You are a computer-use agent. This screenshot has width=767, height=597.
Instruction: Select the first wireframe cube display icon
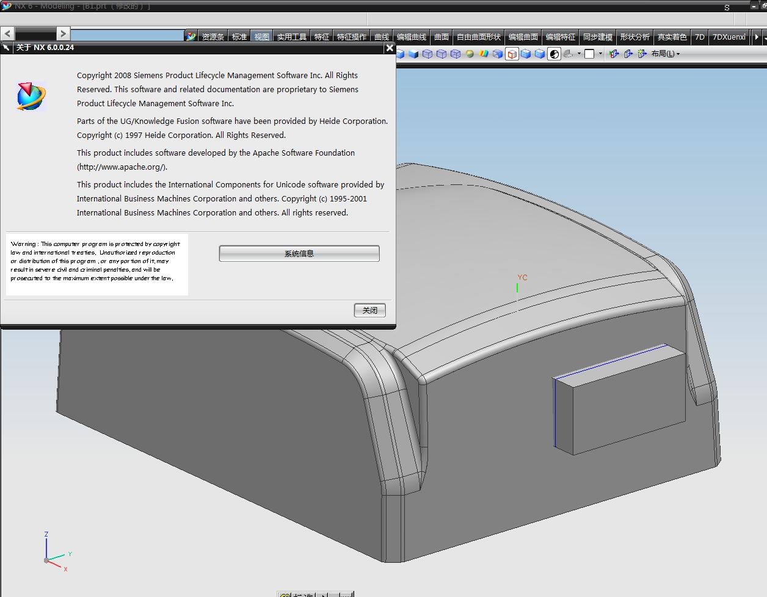coord(427,54)
